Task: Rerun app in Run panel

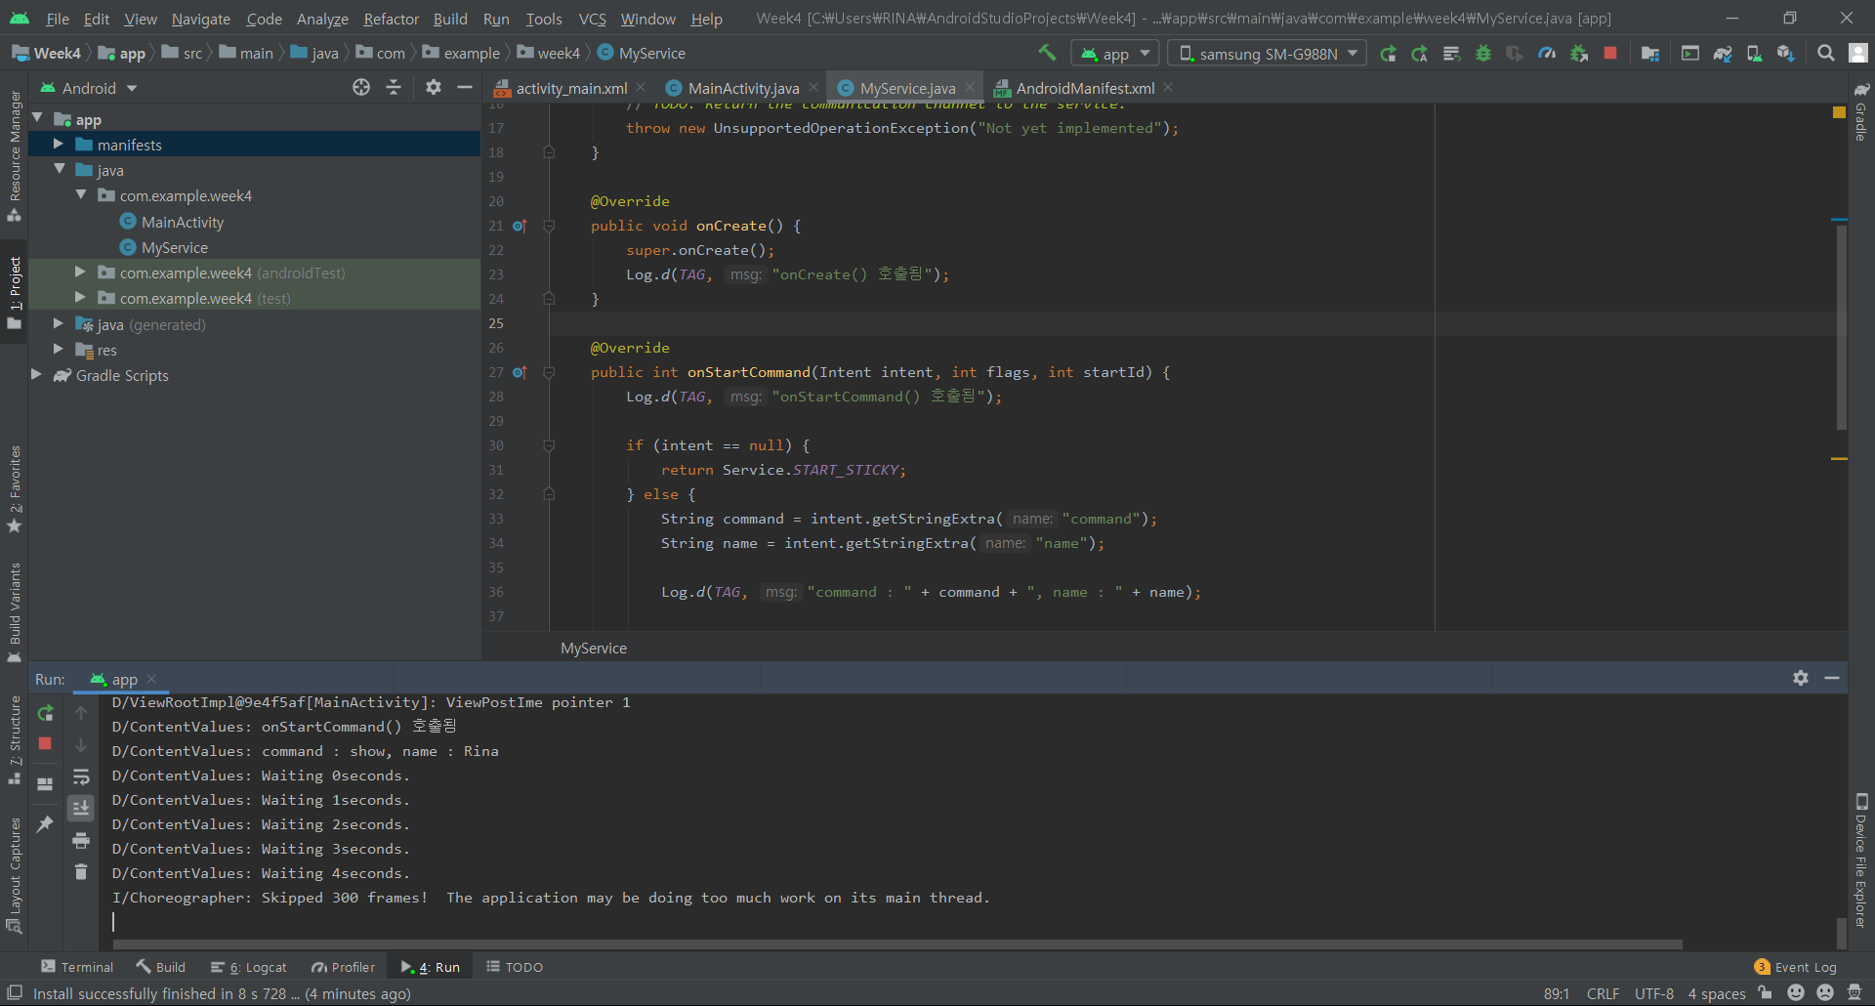Action: [45, 713]
